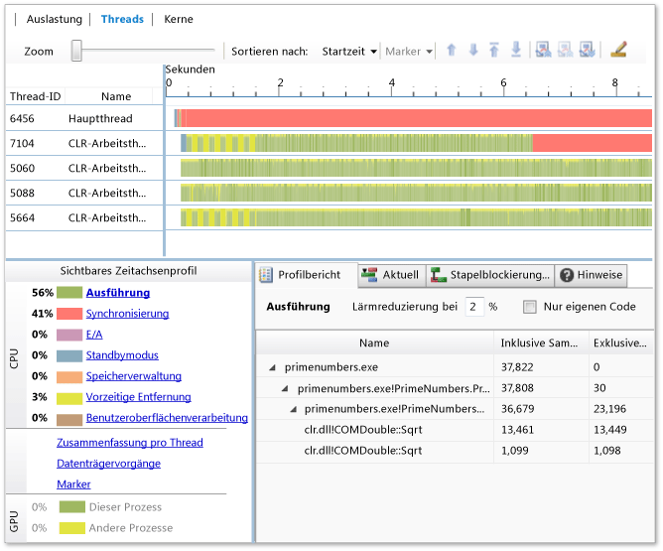Click the move thread down arrow icon
The image size is (663, 551).
(472, 51)
